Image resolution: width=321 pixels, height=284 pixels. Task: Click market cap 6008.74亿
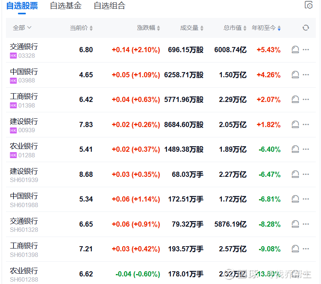[x=230, y=50]
